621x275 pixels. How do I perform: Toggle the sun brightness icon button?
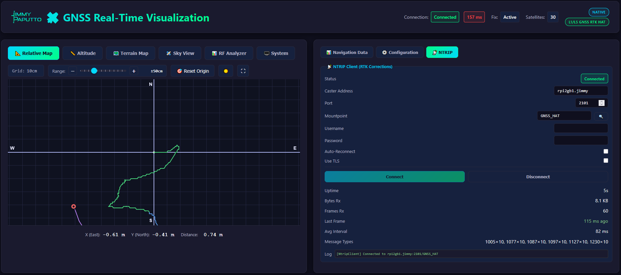(x=226, y=71)
